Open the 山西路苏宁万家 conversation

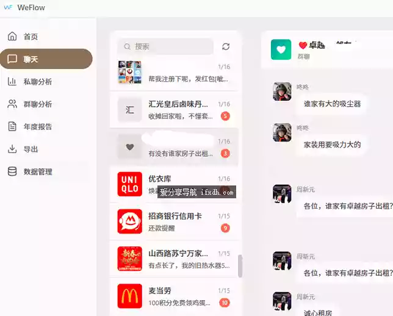tap(174, 259)
